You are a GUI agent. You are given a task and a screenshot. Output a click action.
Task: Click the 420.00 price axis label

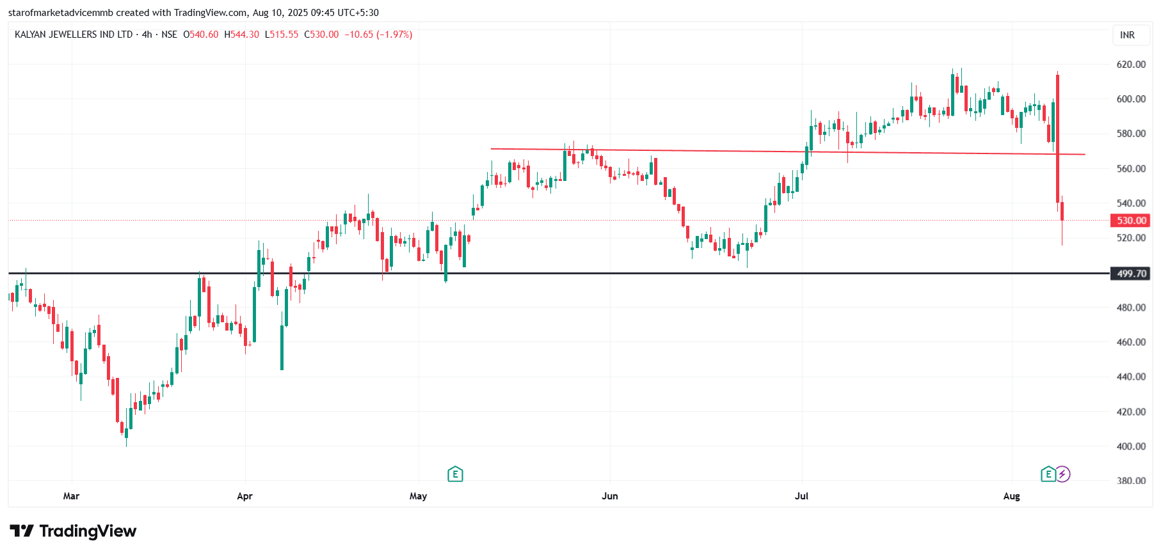(1131, 412)
